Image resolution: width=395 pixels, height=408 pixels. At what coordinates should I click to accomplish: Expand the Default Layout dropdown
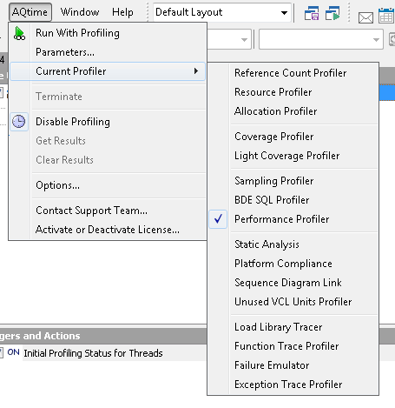click(x=284, y=12)
